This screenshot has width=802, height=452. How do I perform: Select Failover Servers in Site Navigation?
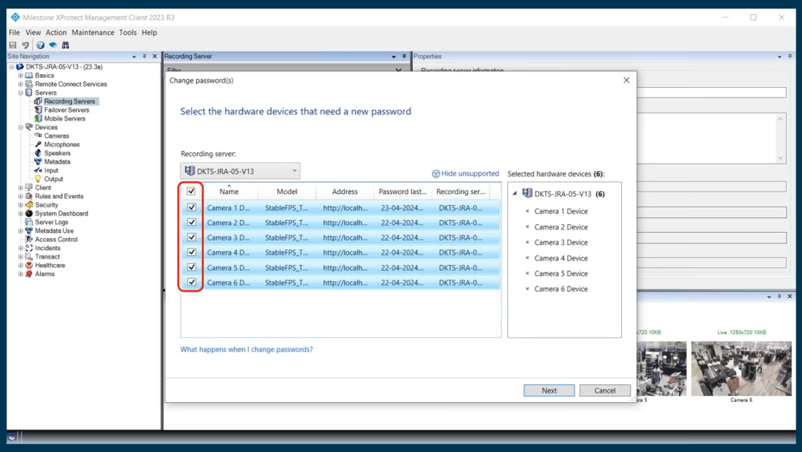(66, 110)
